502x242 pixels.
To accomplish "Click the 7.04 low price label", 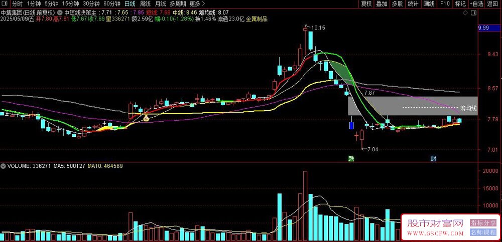I will point(372,149).
